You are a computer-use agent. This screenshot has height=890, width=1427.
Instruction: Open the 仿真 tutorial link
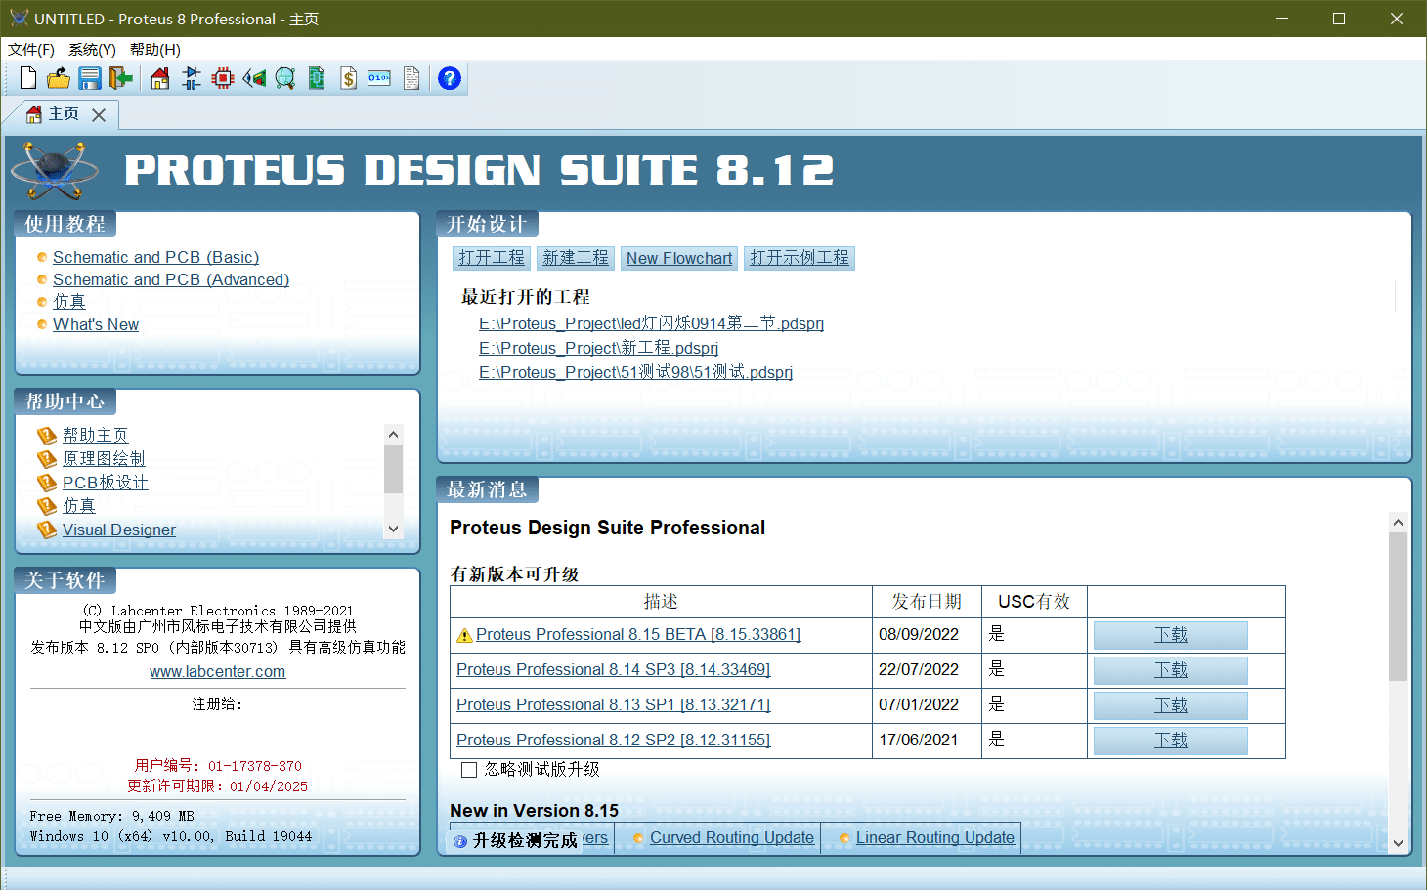69,302
